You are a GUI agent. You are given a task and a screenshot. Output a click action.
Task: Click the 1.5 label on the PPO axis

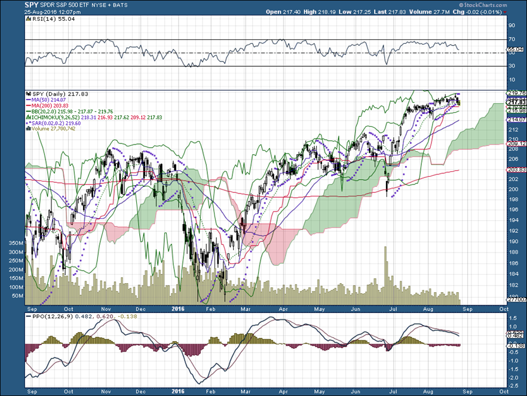click(x=513, y=318)
